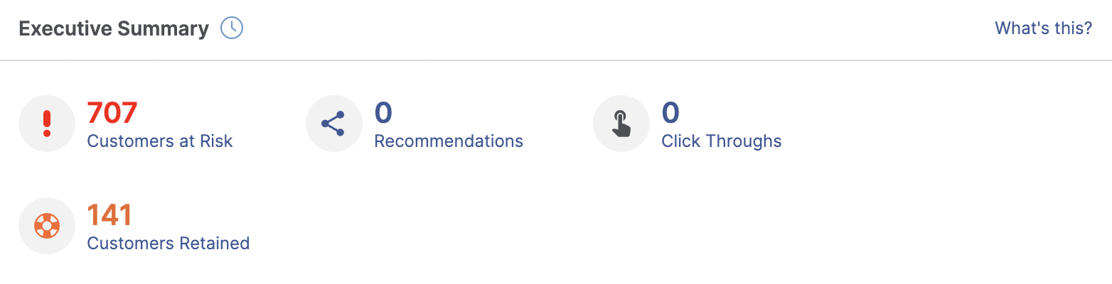This screenshot has height=284, width=1112.
Task: Open the Customers at Risk label
Action: click(x=160, y=141)
